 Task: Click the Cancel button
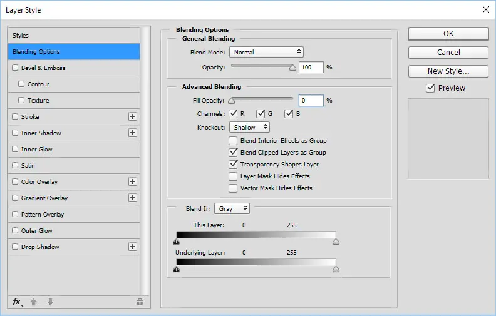pyautogui.click(x=448, y=53)
